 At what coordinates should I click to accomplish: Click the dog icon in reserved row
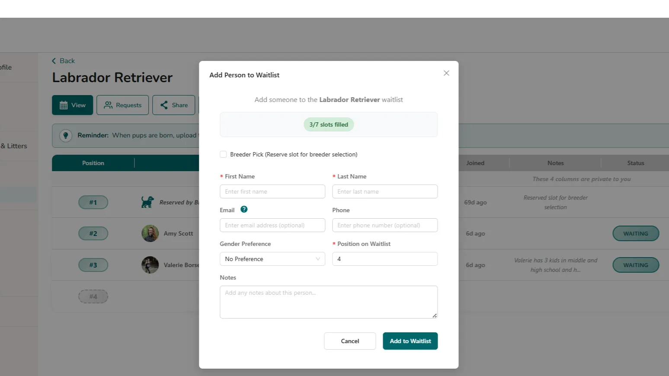pyautogui.click(x=147, y=202)
